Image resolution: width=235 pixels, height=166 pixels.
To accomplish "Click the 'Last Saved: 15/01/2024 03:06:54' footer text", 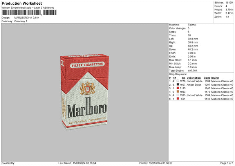I will [77, 163].
